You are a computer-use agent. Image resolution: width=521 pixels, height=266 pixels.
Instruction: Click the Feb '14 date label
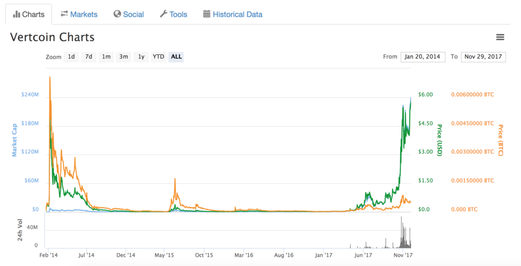48,255
